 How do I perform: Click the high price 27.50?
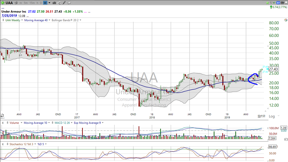[40, 12]
